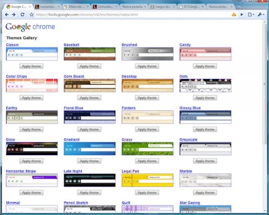Apply the Desktop theme
The width and height of the screenshot is (269, 215).
(x=147, y=98)
